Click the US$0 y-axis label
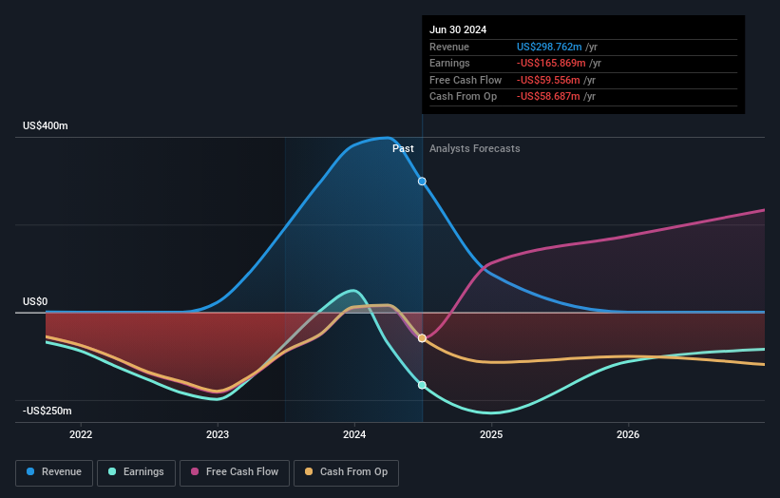Screen dimensions: 780x498 tap(35, 301)
